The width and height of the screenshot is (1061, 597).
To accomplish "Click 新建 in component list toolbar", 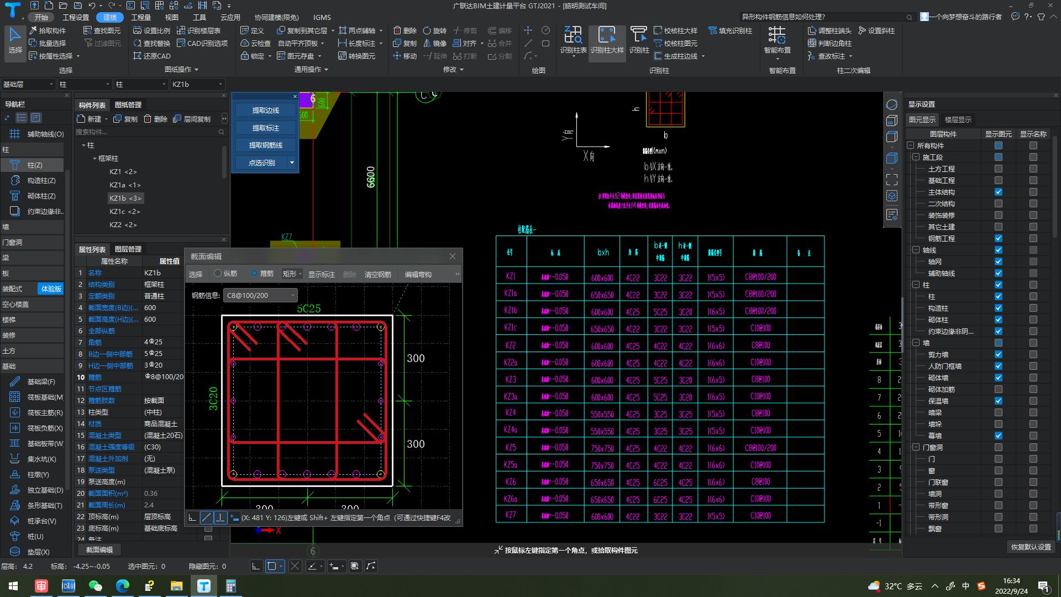I will point(90,119).
